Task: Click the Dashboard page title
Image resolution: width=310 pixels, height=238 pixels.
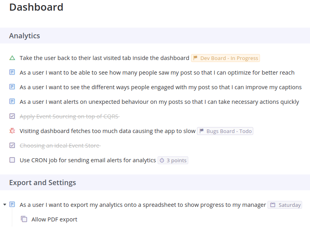Action: point(36,7)
